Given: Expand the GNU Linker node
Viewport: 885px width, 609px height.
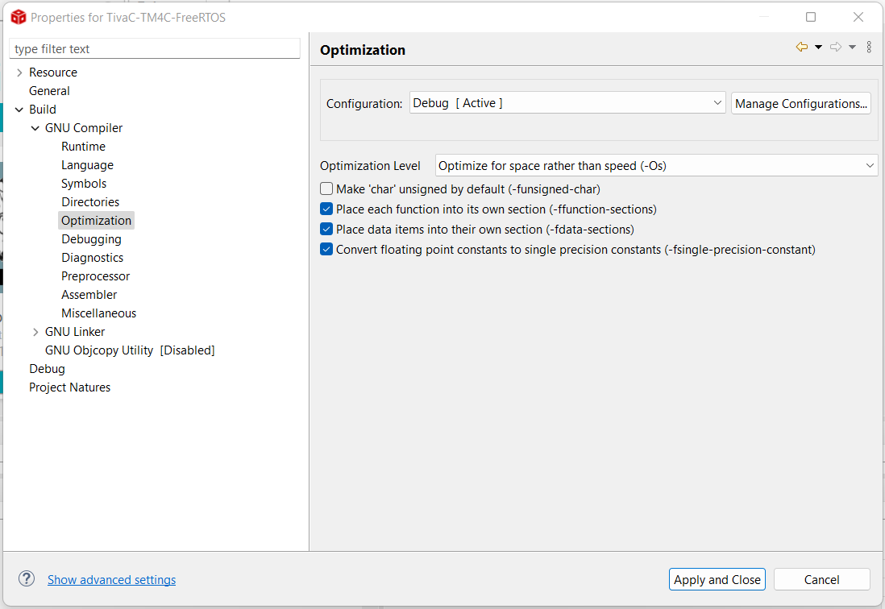Looking at the screenshot, I should [x=35, y=332].
